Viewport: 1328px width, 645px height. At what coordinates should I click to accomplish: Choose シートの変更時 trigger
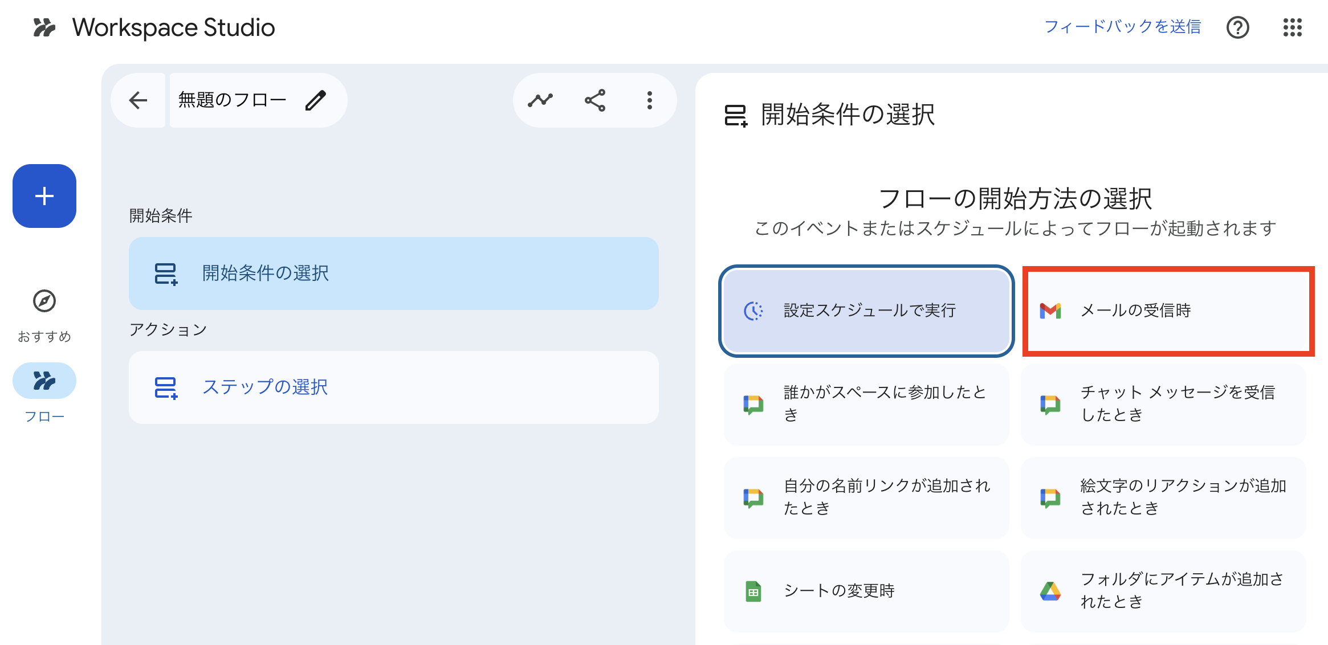click(866, 591)
